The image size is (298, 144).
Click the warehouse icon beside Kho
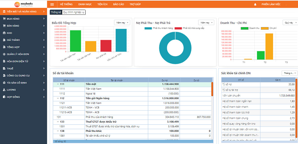4,33
